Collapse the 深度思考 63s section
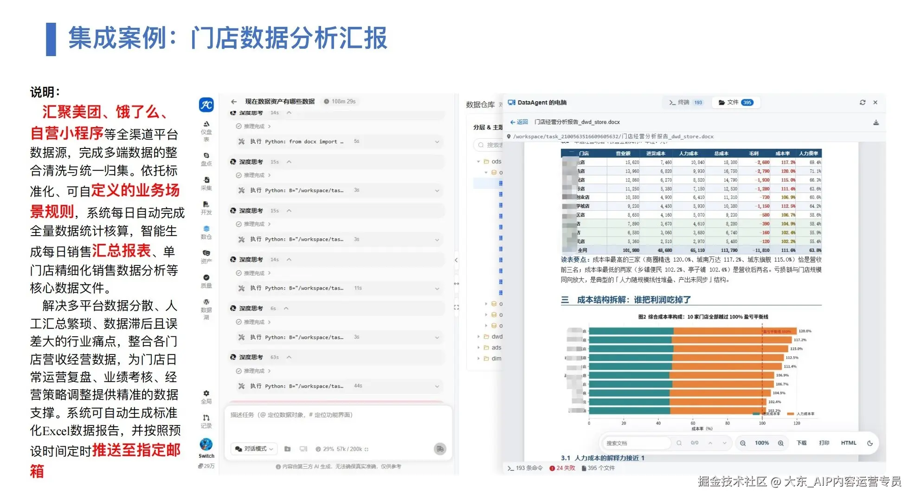Image resolution: width=915 pixels, height=501 pixels. tap(289, 357)
